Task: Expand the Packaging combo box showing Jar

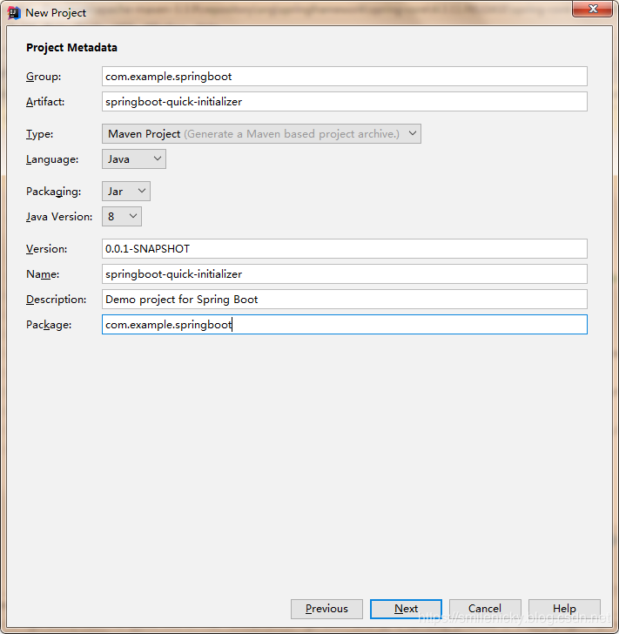Action: [126, 192]
